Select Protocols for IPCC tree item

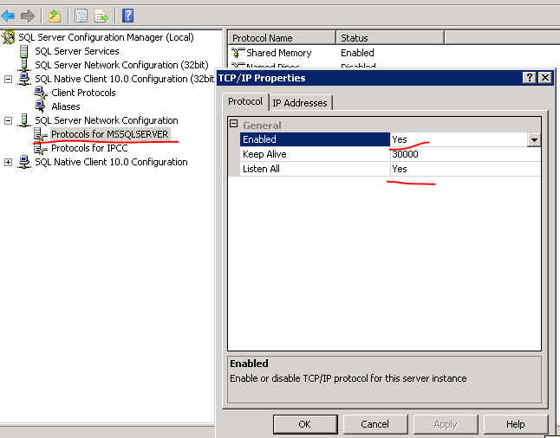[x=89, y=148]
